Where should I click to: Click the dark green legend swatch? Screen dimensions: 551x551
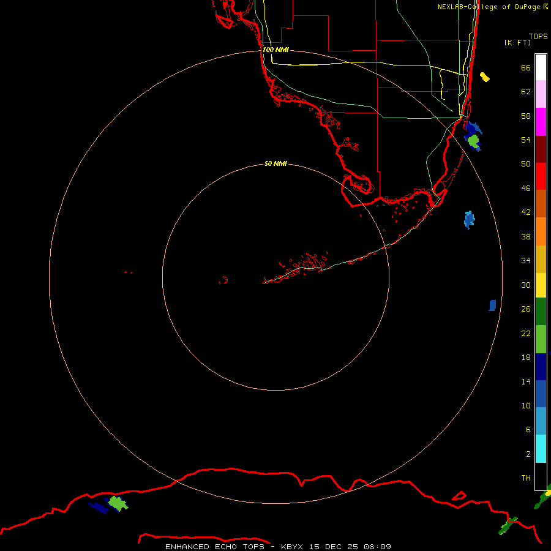pyautogui.click(x=541, y=312)
